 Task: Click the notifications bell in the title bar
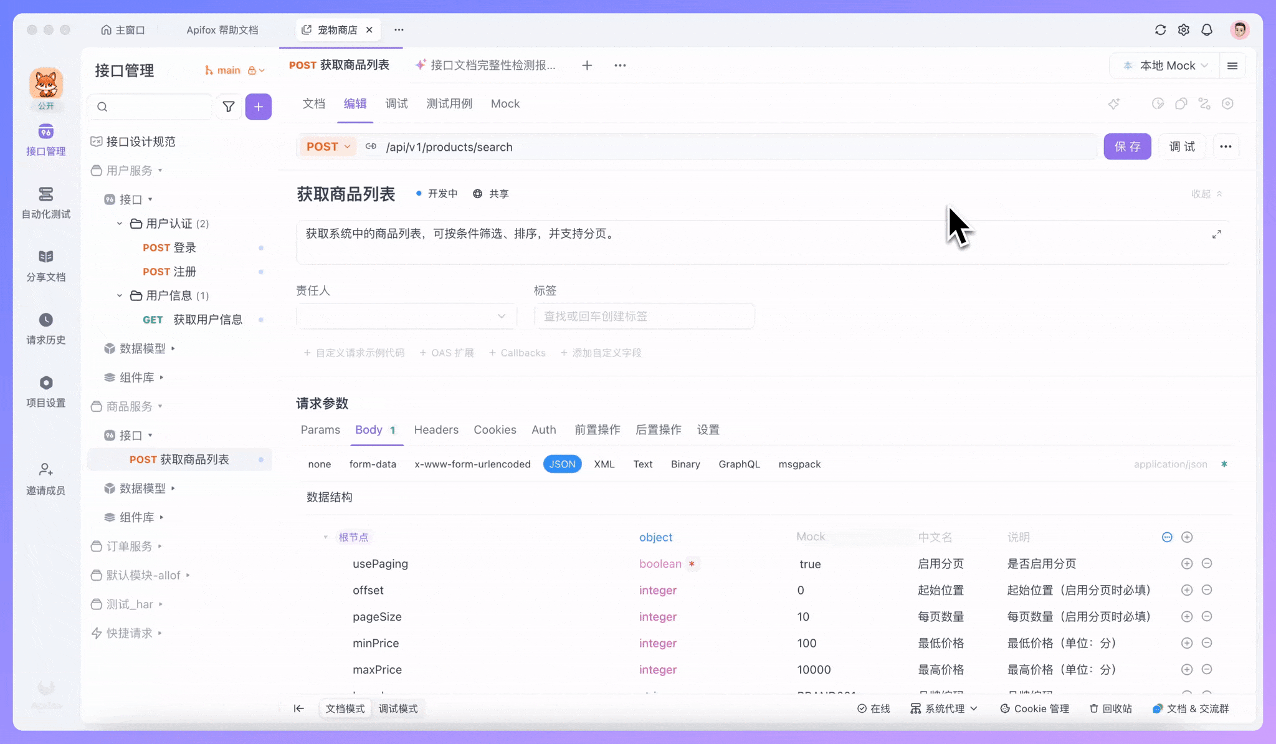1207,29
